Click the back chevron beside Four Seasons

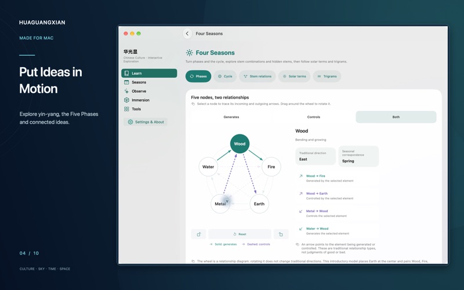pyautogui.click(x=187, y=34)
